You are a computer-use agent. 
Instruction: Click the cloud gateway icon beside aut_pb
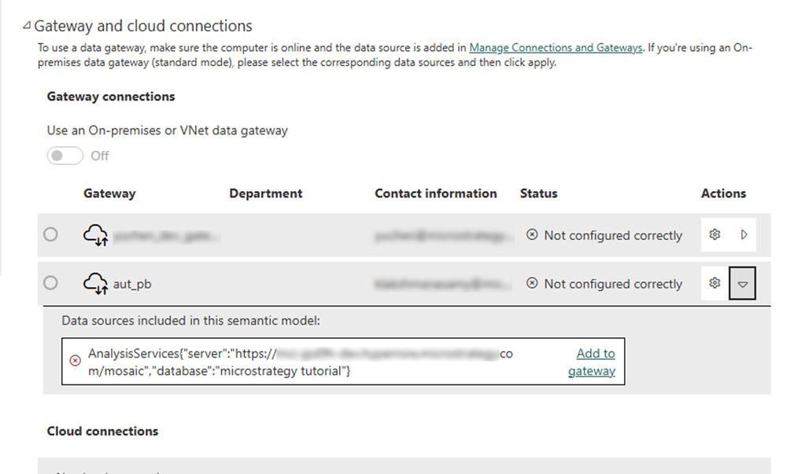point(95,284)
